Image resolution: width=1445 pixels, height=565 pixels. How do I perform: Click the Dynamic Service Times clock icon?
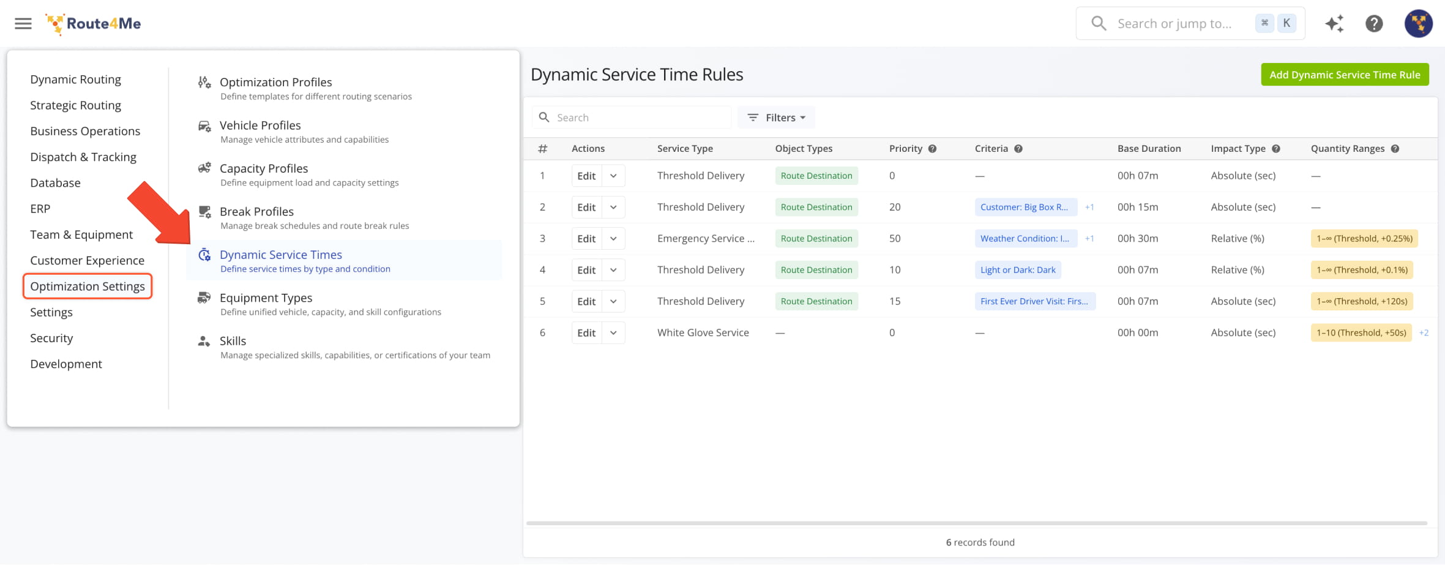204,255
